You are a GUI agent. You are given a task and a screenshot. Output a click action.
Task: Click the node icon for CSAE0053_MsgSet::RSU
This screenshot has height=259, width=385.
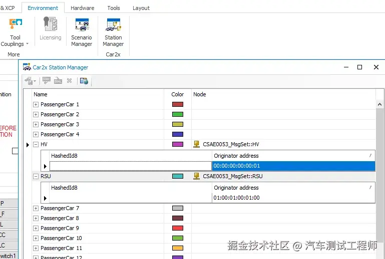[x=196, y=176]
